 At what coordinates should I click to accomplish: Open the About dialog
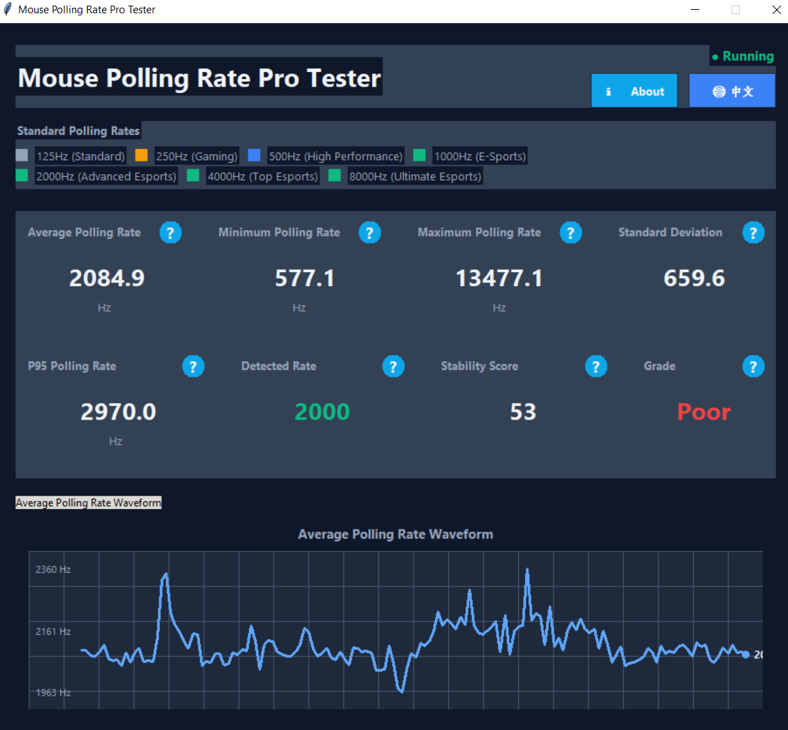click(x=633, y=90)
